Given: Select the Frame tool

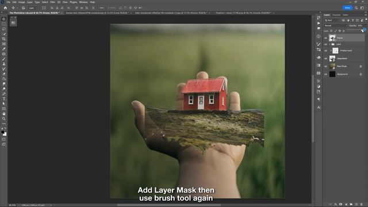Looking at the screenshot, I should [4, 44].
